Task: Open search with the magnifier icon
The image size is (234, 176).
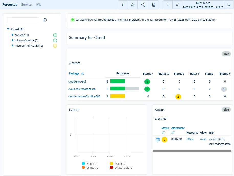Action: (x=143, y=5)
